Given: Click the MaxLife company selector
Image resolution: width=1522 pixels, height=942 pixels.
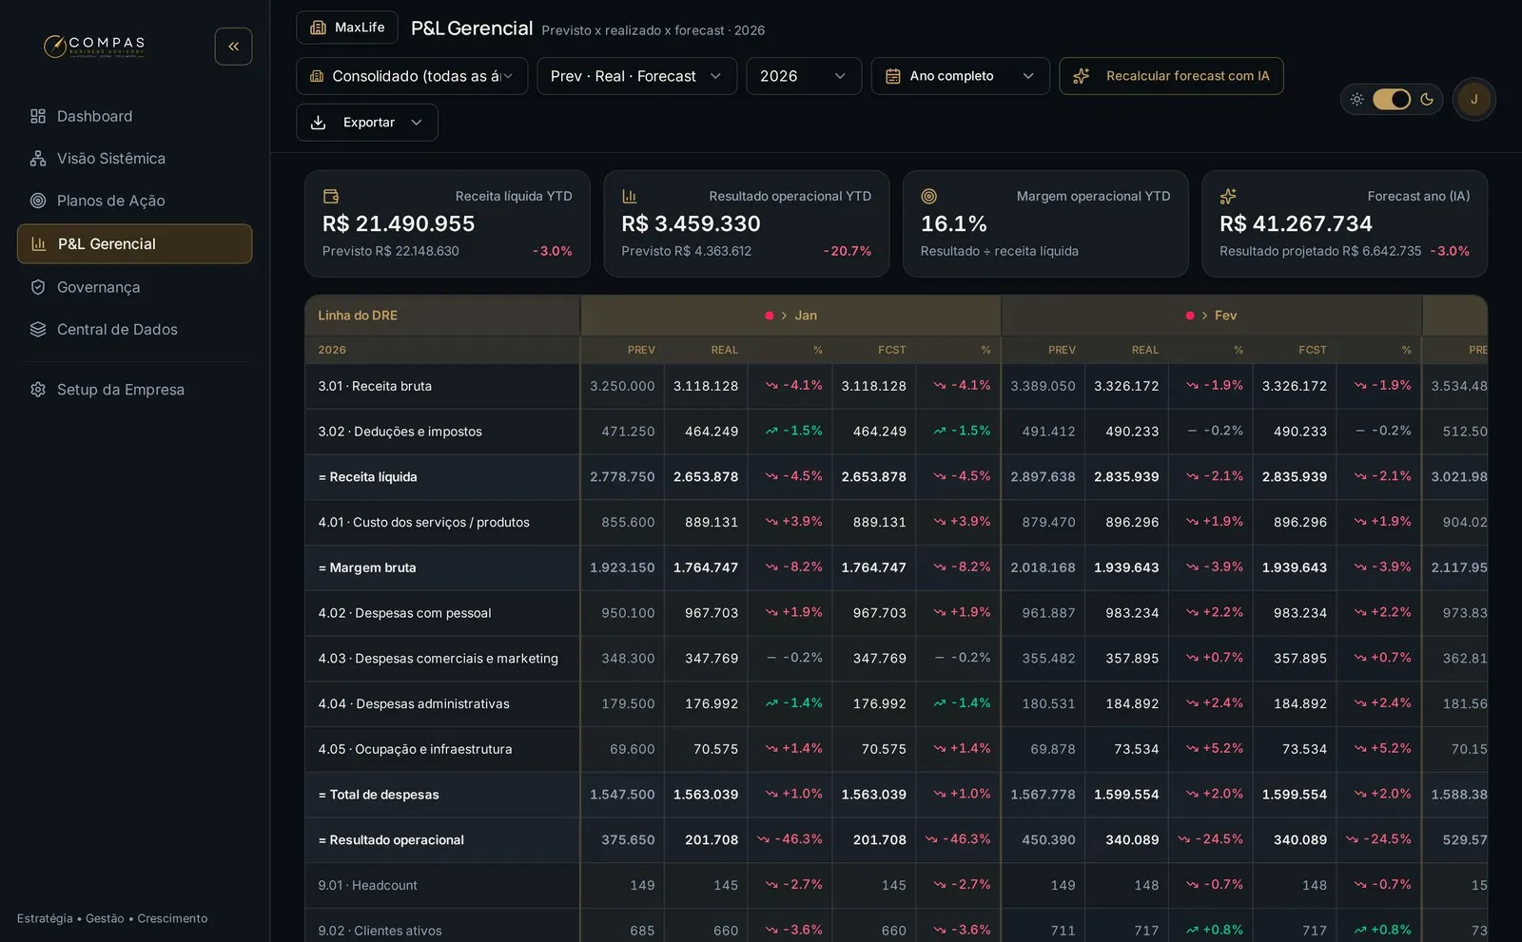Looking at the screenshot, I should pyautogui.click(x=347, y=28).
